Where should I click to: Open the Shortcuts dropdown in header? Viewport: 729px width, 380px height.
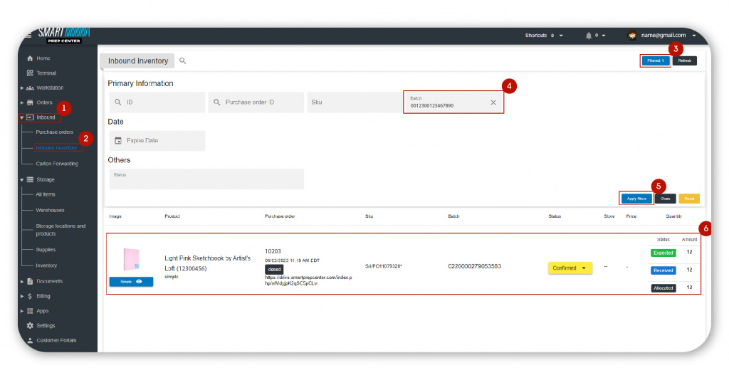545,36
